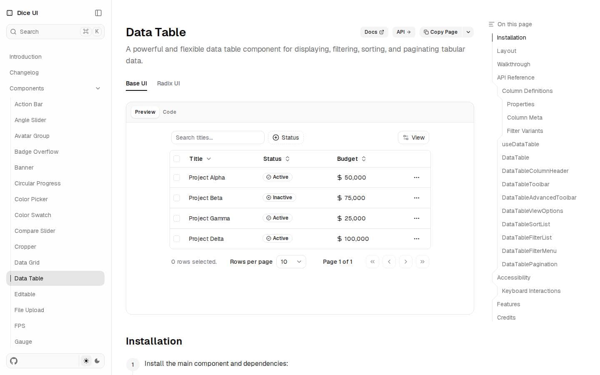600x375 pixels.
Task: Select the Project Alpha row checkbox
Action: point(177,177)
